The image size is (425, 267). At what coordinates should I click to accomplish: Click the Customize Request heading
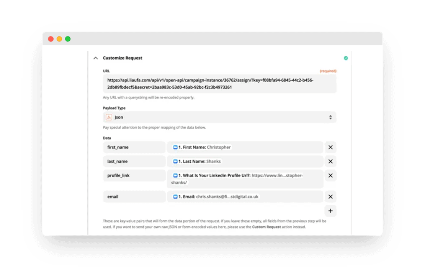pos(122,58)
